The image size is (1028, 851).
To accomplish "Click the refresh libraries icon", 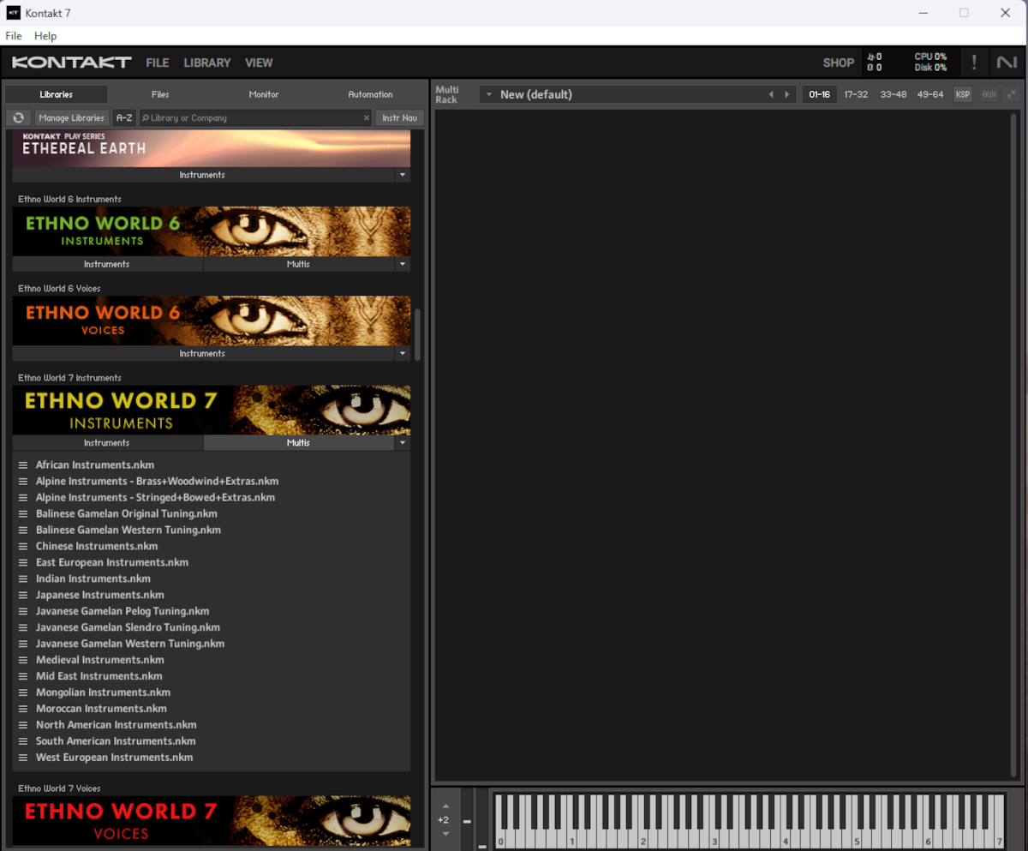I will click(x=18, y=118).
